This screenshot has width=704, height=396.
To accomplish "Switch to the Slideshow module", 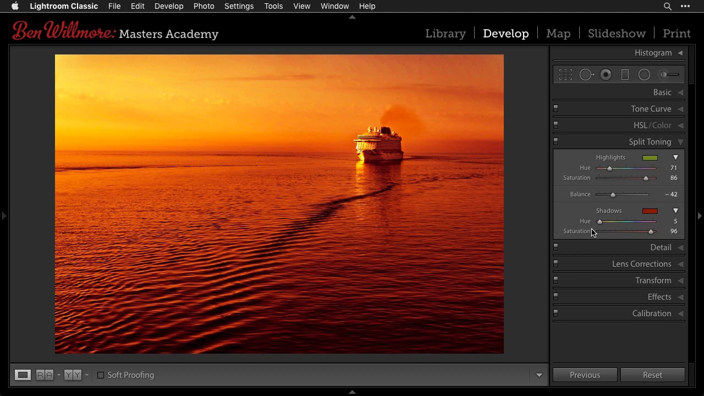I will tap(617, 34).
